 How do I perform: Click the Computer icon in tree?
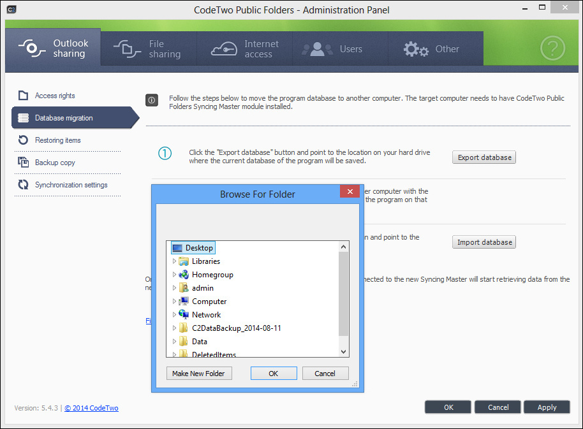184,302
